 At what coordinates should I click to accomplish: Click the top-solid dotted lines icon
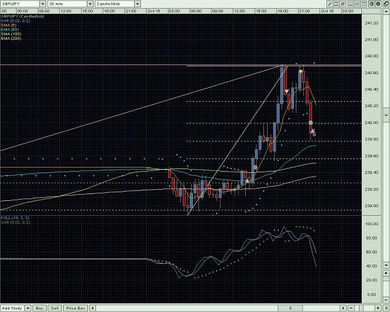364,4
